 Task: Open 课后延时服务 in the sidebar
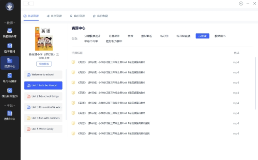pos(10,93)
